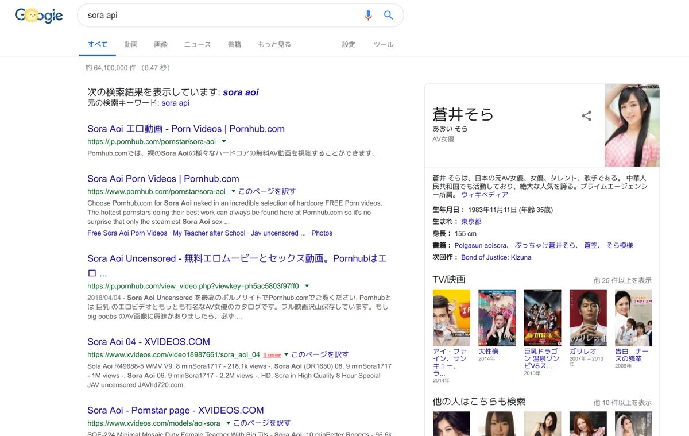
Task: Click このページを訳す for Pornstar page result
Action: (x=262, y=423)
